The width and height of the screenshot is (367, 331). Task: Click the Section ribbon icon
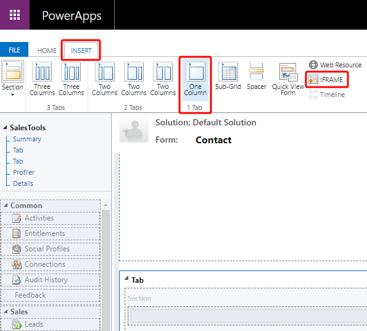pos(12,71)
